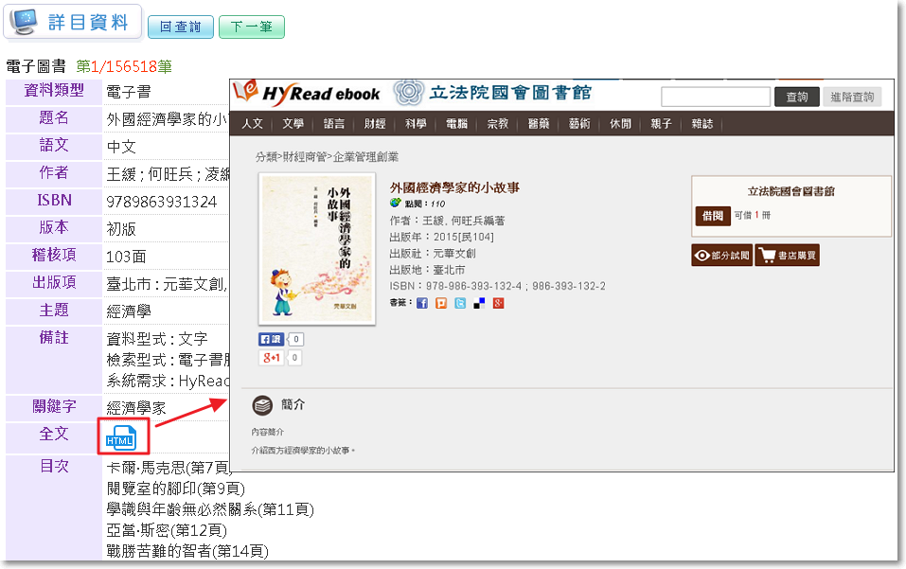Screen dimensions: 906x569
Task: Click the book cover thumbnail
Action: coord(317,250)
